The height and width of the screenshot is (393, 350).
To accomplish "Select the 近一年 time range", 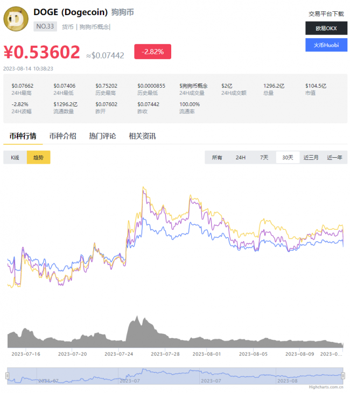I will tap(334, 157).
